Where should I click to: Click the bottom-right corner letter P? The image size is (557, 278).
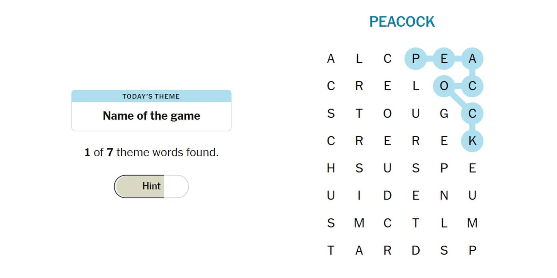pos(472,250)
